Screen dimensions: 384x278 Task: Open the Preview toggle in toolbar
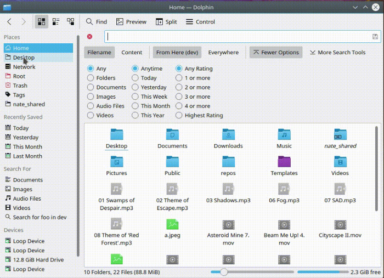click(131, 22)
